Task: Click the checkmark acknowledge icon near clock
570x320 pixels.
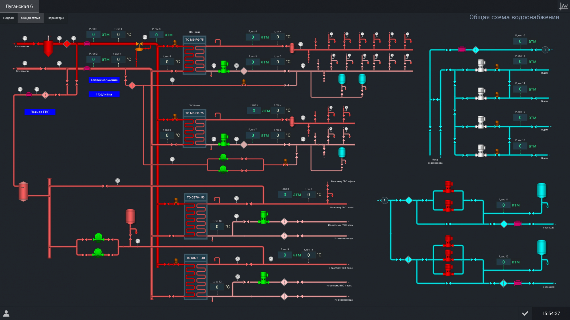Action: (525, 313)
